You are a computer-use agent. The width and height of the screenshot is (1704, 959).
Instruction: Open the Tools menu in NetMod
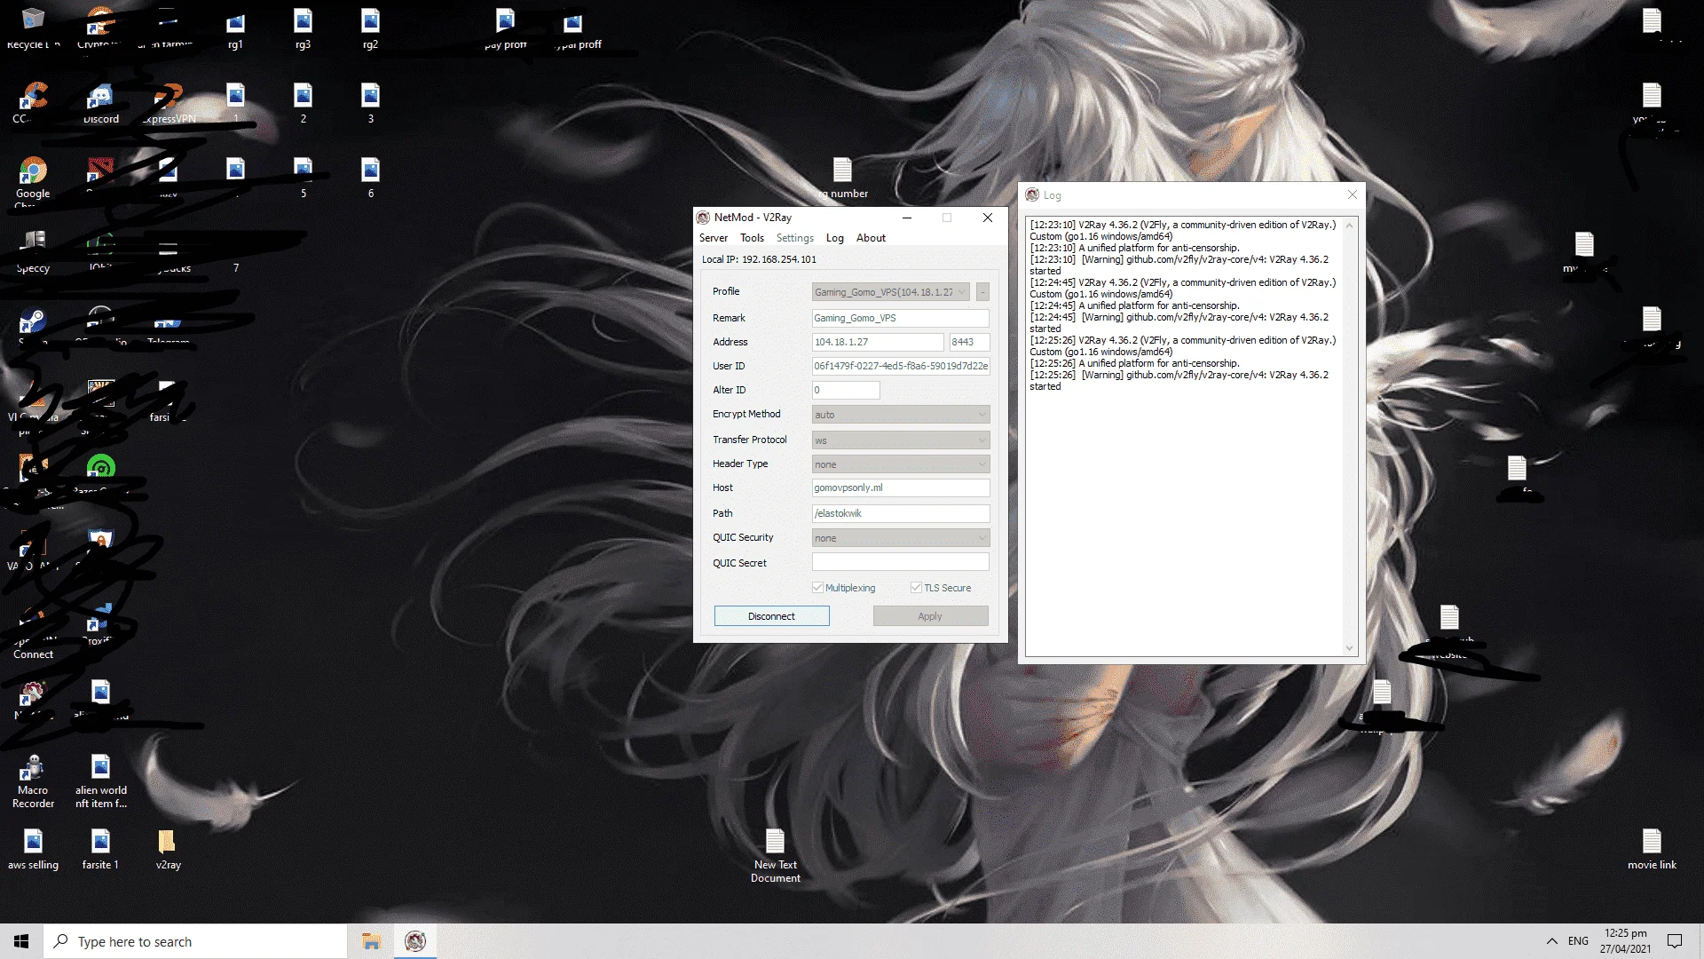(752, 238)
